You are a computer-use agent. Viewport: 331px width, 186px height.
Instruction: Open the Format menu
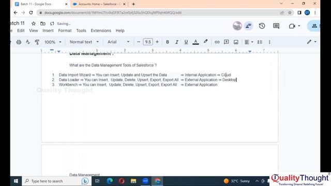pos(65,30)
